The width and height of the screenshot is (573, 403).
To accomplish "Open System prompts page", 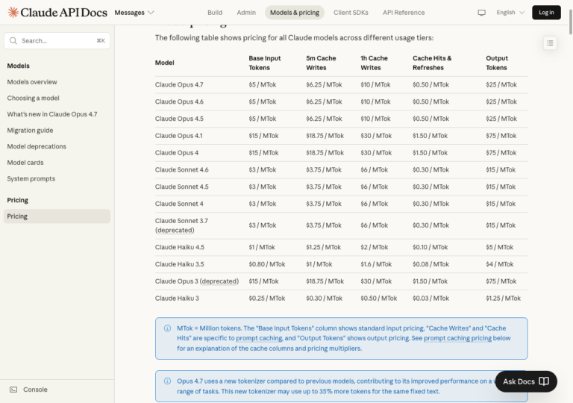I will [x=31, y=178].
